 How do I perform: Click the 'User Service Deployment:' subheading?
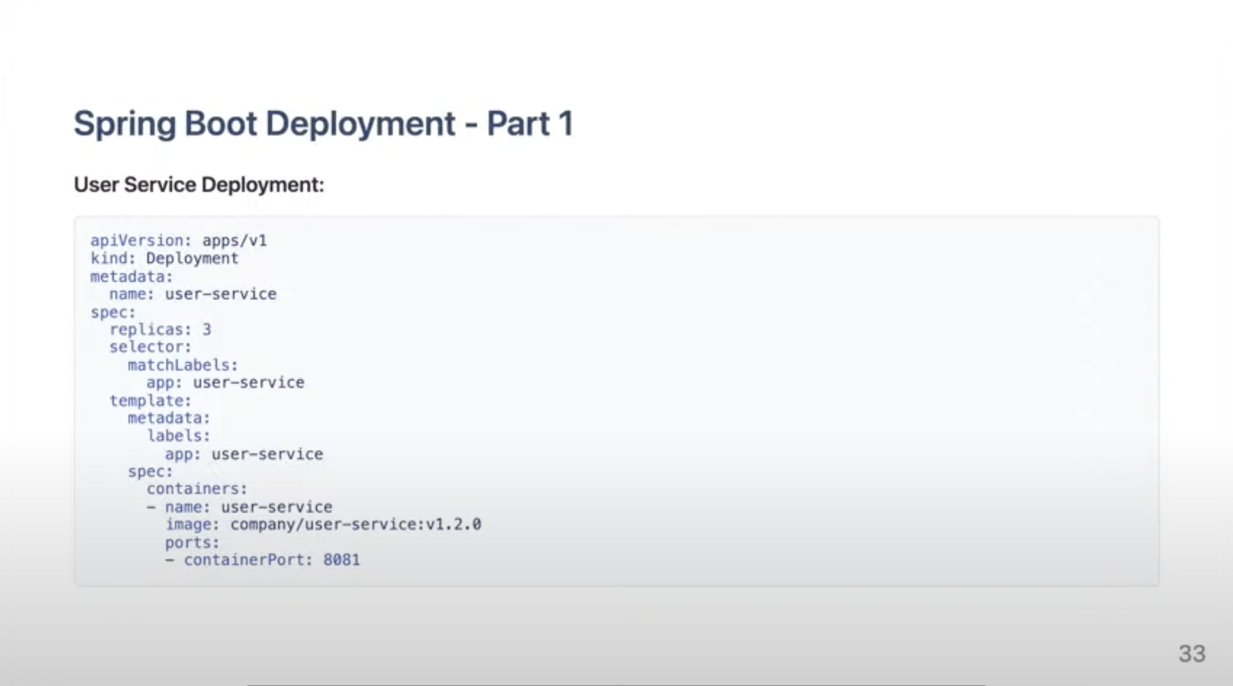[x=199, y=185]
